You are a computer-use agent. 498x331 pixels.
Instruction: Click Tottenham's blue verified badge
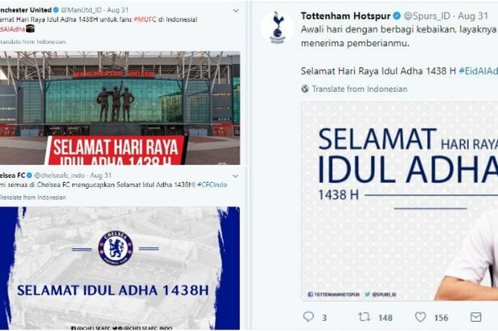397,16
